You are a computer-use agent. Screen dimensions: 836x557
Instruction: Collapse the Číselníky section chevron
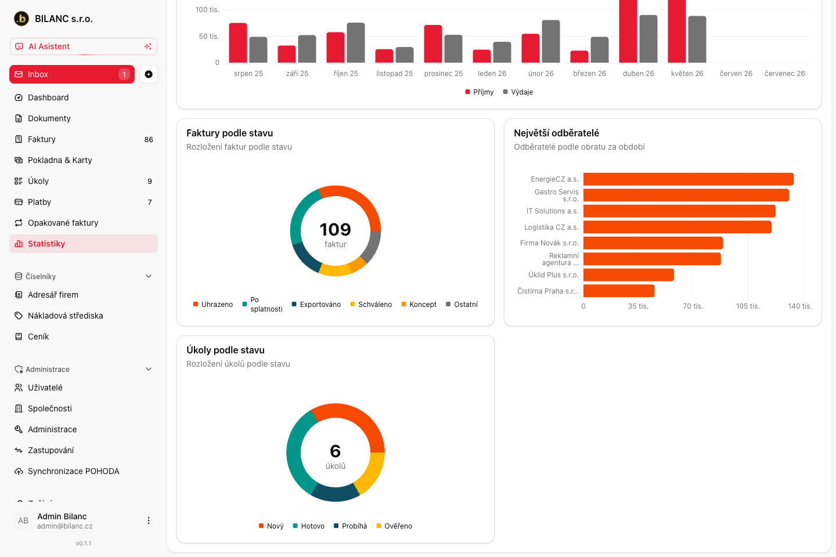click(x=149, y=276)
